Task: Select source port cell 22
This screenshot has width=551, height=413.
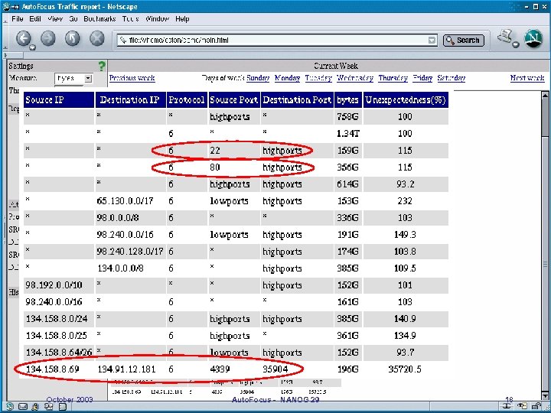Action: 215,151
